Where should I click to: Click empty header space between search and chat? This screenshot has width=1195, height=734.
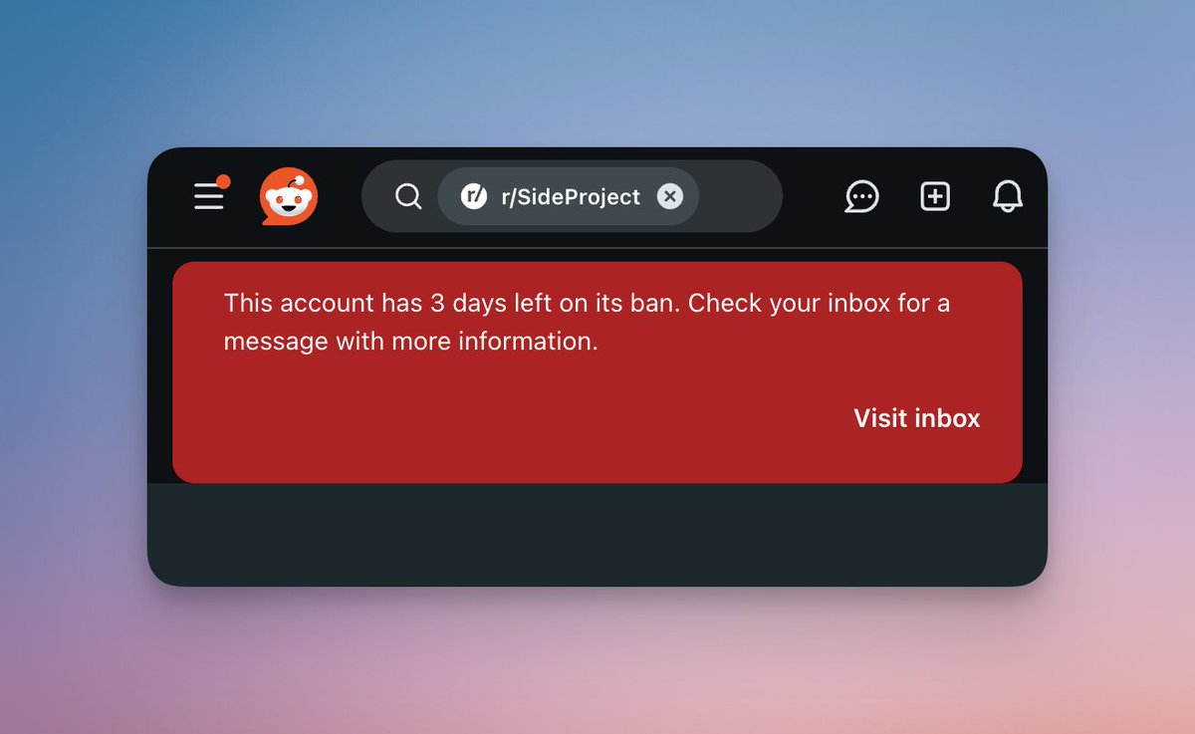tap(813, 196)
